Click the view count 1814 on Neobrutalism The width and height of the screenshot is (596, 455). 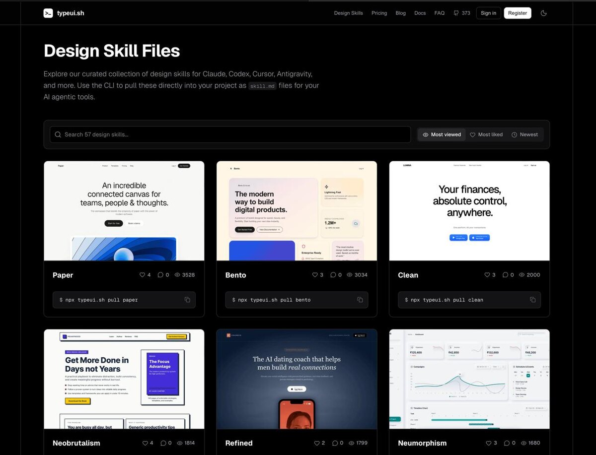pyautogui.click(x=186, y=443)
